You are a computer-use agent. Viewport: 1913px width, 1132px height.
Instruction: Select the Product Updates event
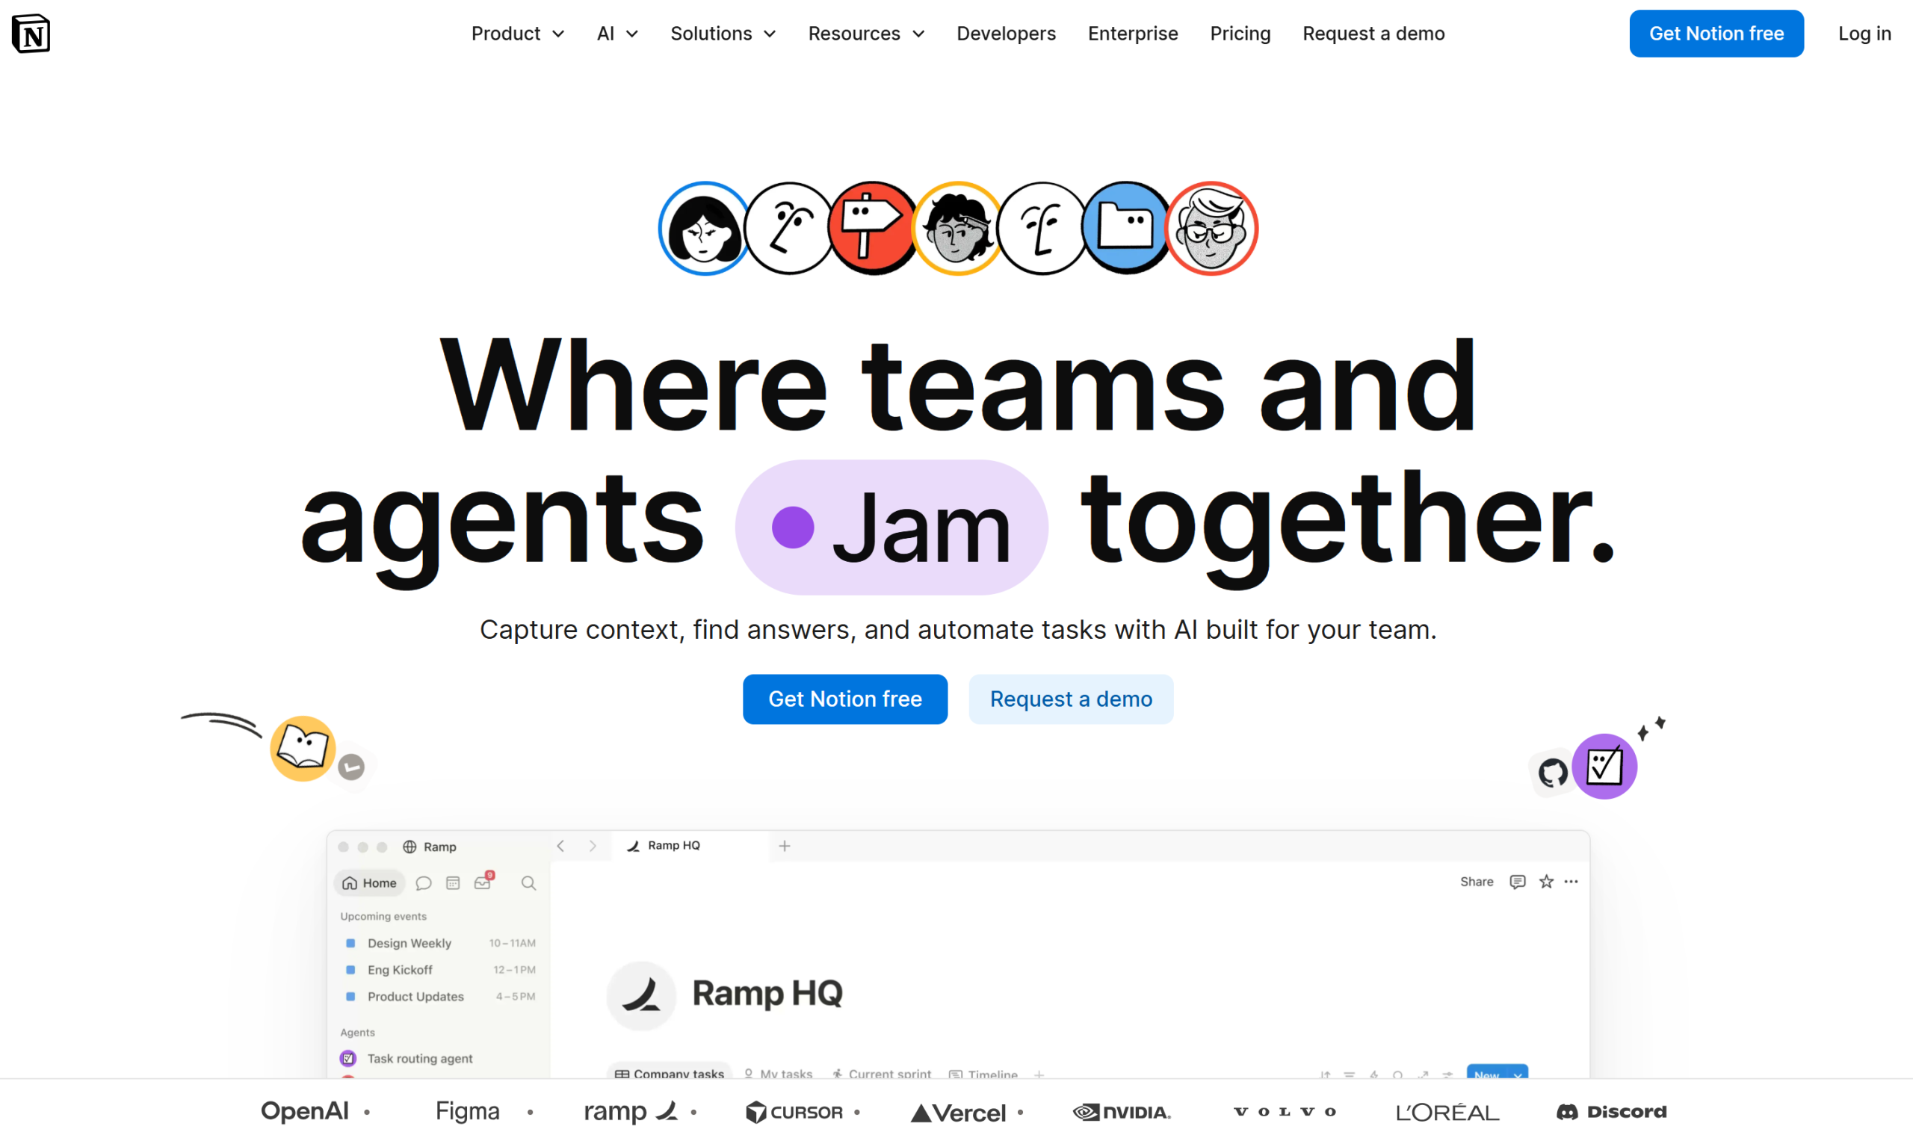[x=440, y=997]
